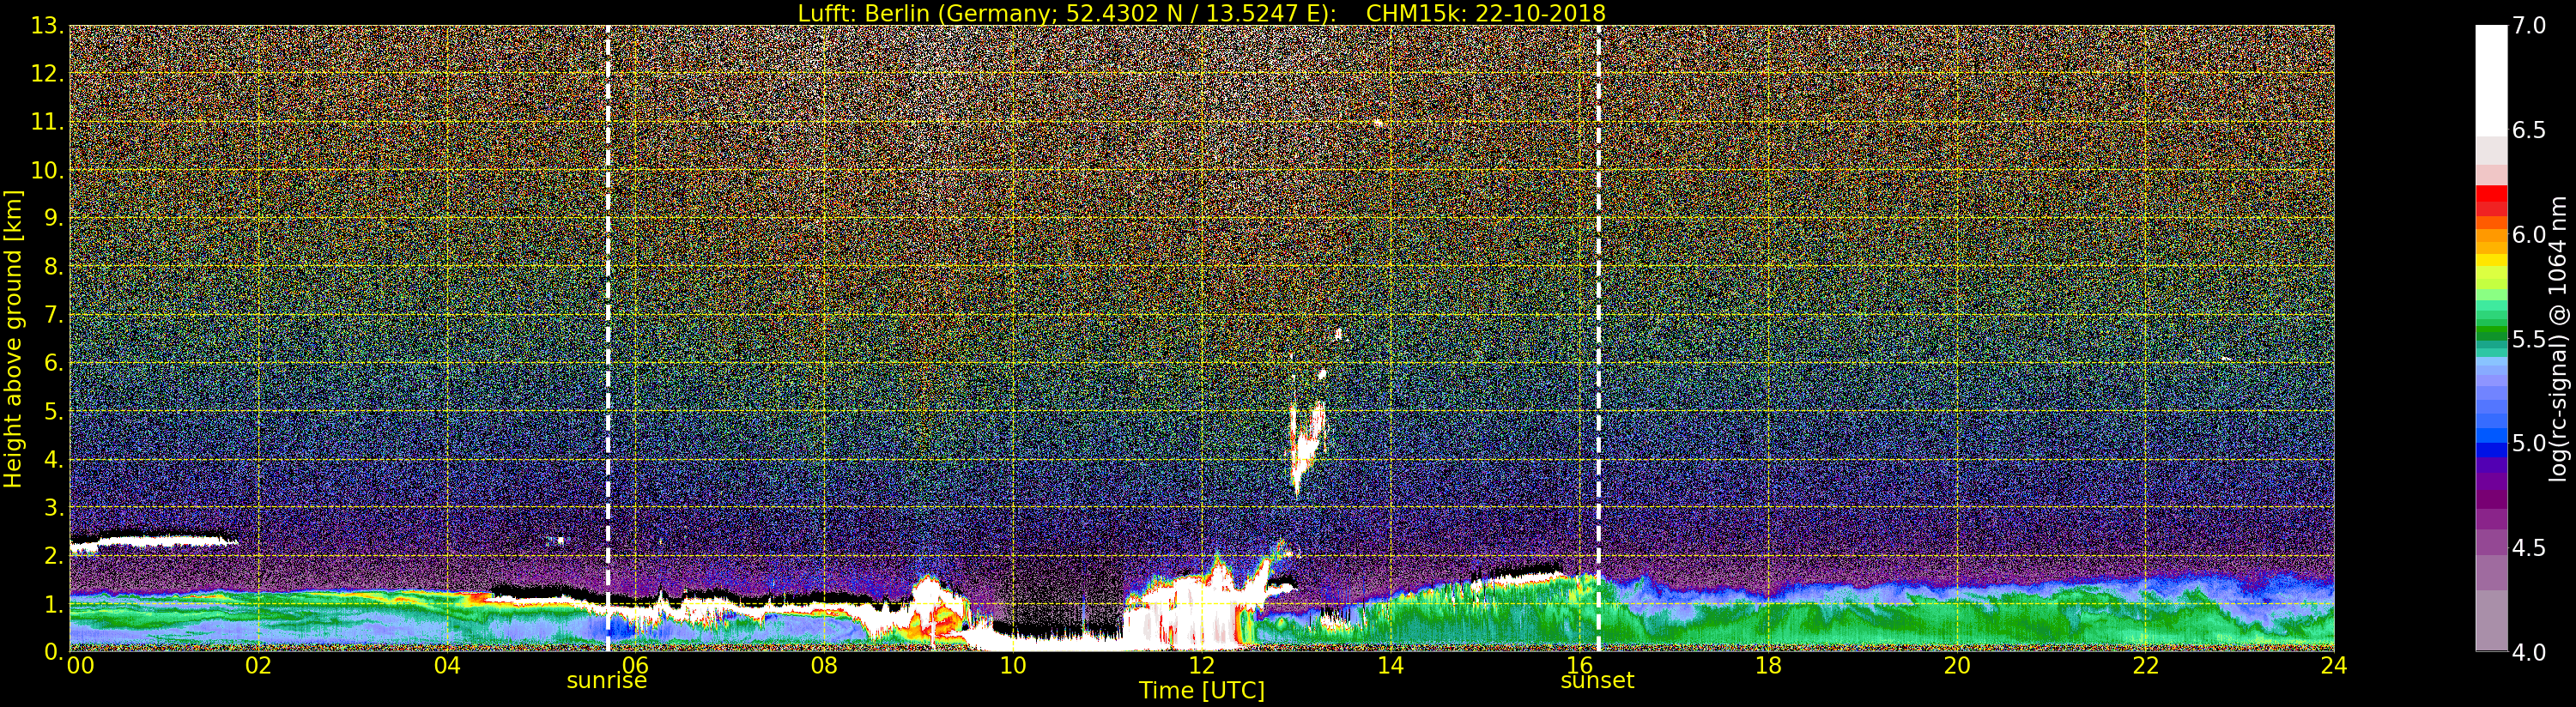Screen dimensions: 2576x707
Task: Click the height axis tick '9.'
Action: tap(53, 218)
